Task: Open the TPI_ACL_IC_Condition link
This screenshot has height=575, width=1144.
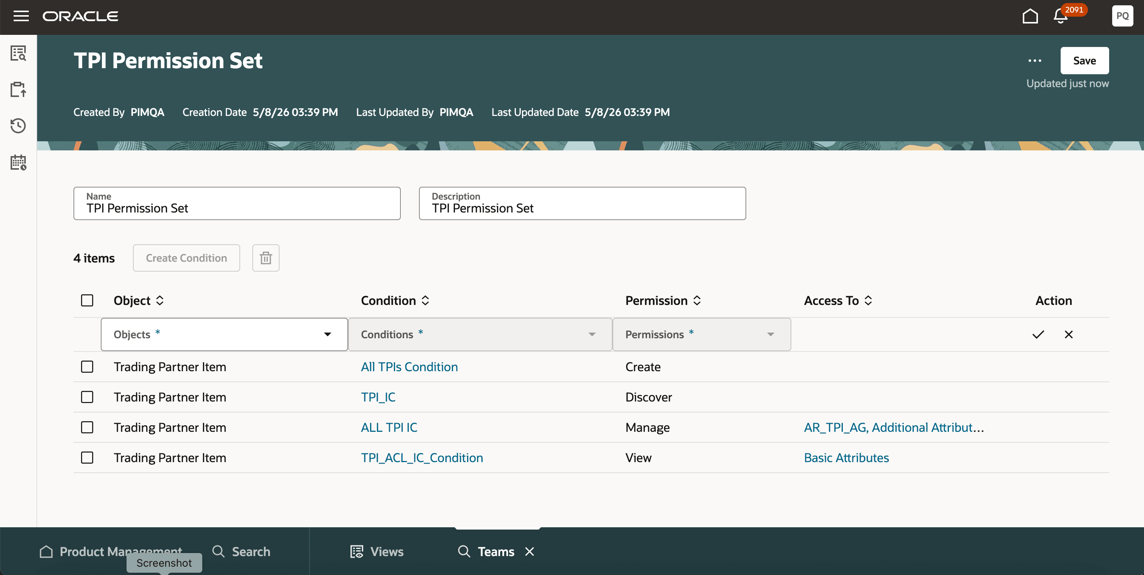Action: (x=422, y=457)
